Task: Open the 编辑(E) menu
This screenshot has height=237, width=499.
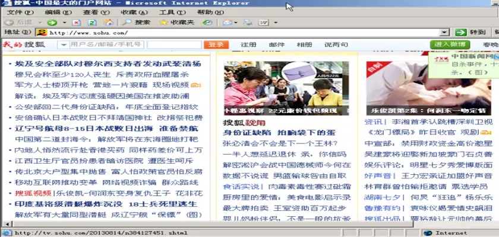Action: click(58, 12)
